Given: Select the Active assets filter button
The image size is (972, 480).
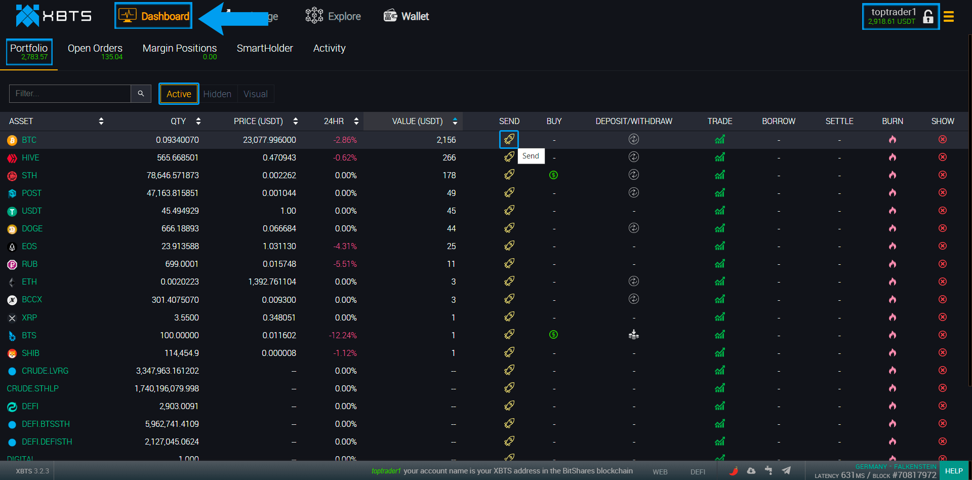Looking at the screenshot, I should pos(179,94).
